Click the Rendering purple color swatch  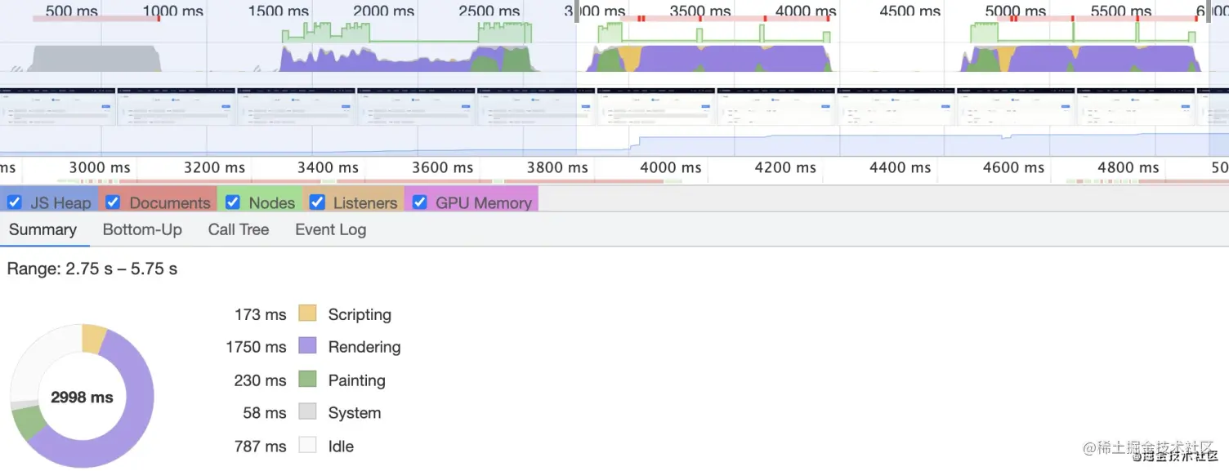tap(307, 346)
